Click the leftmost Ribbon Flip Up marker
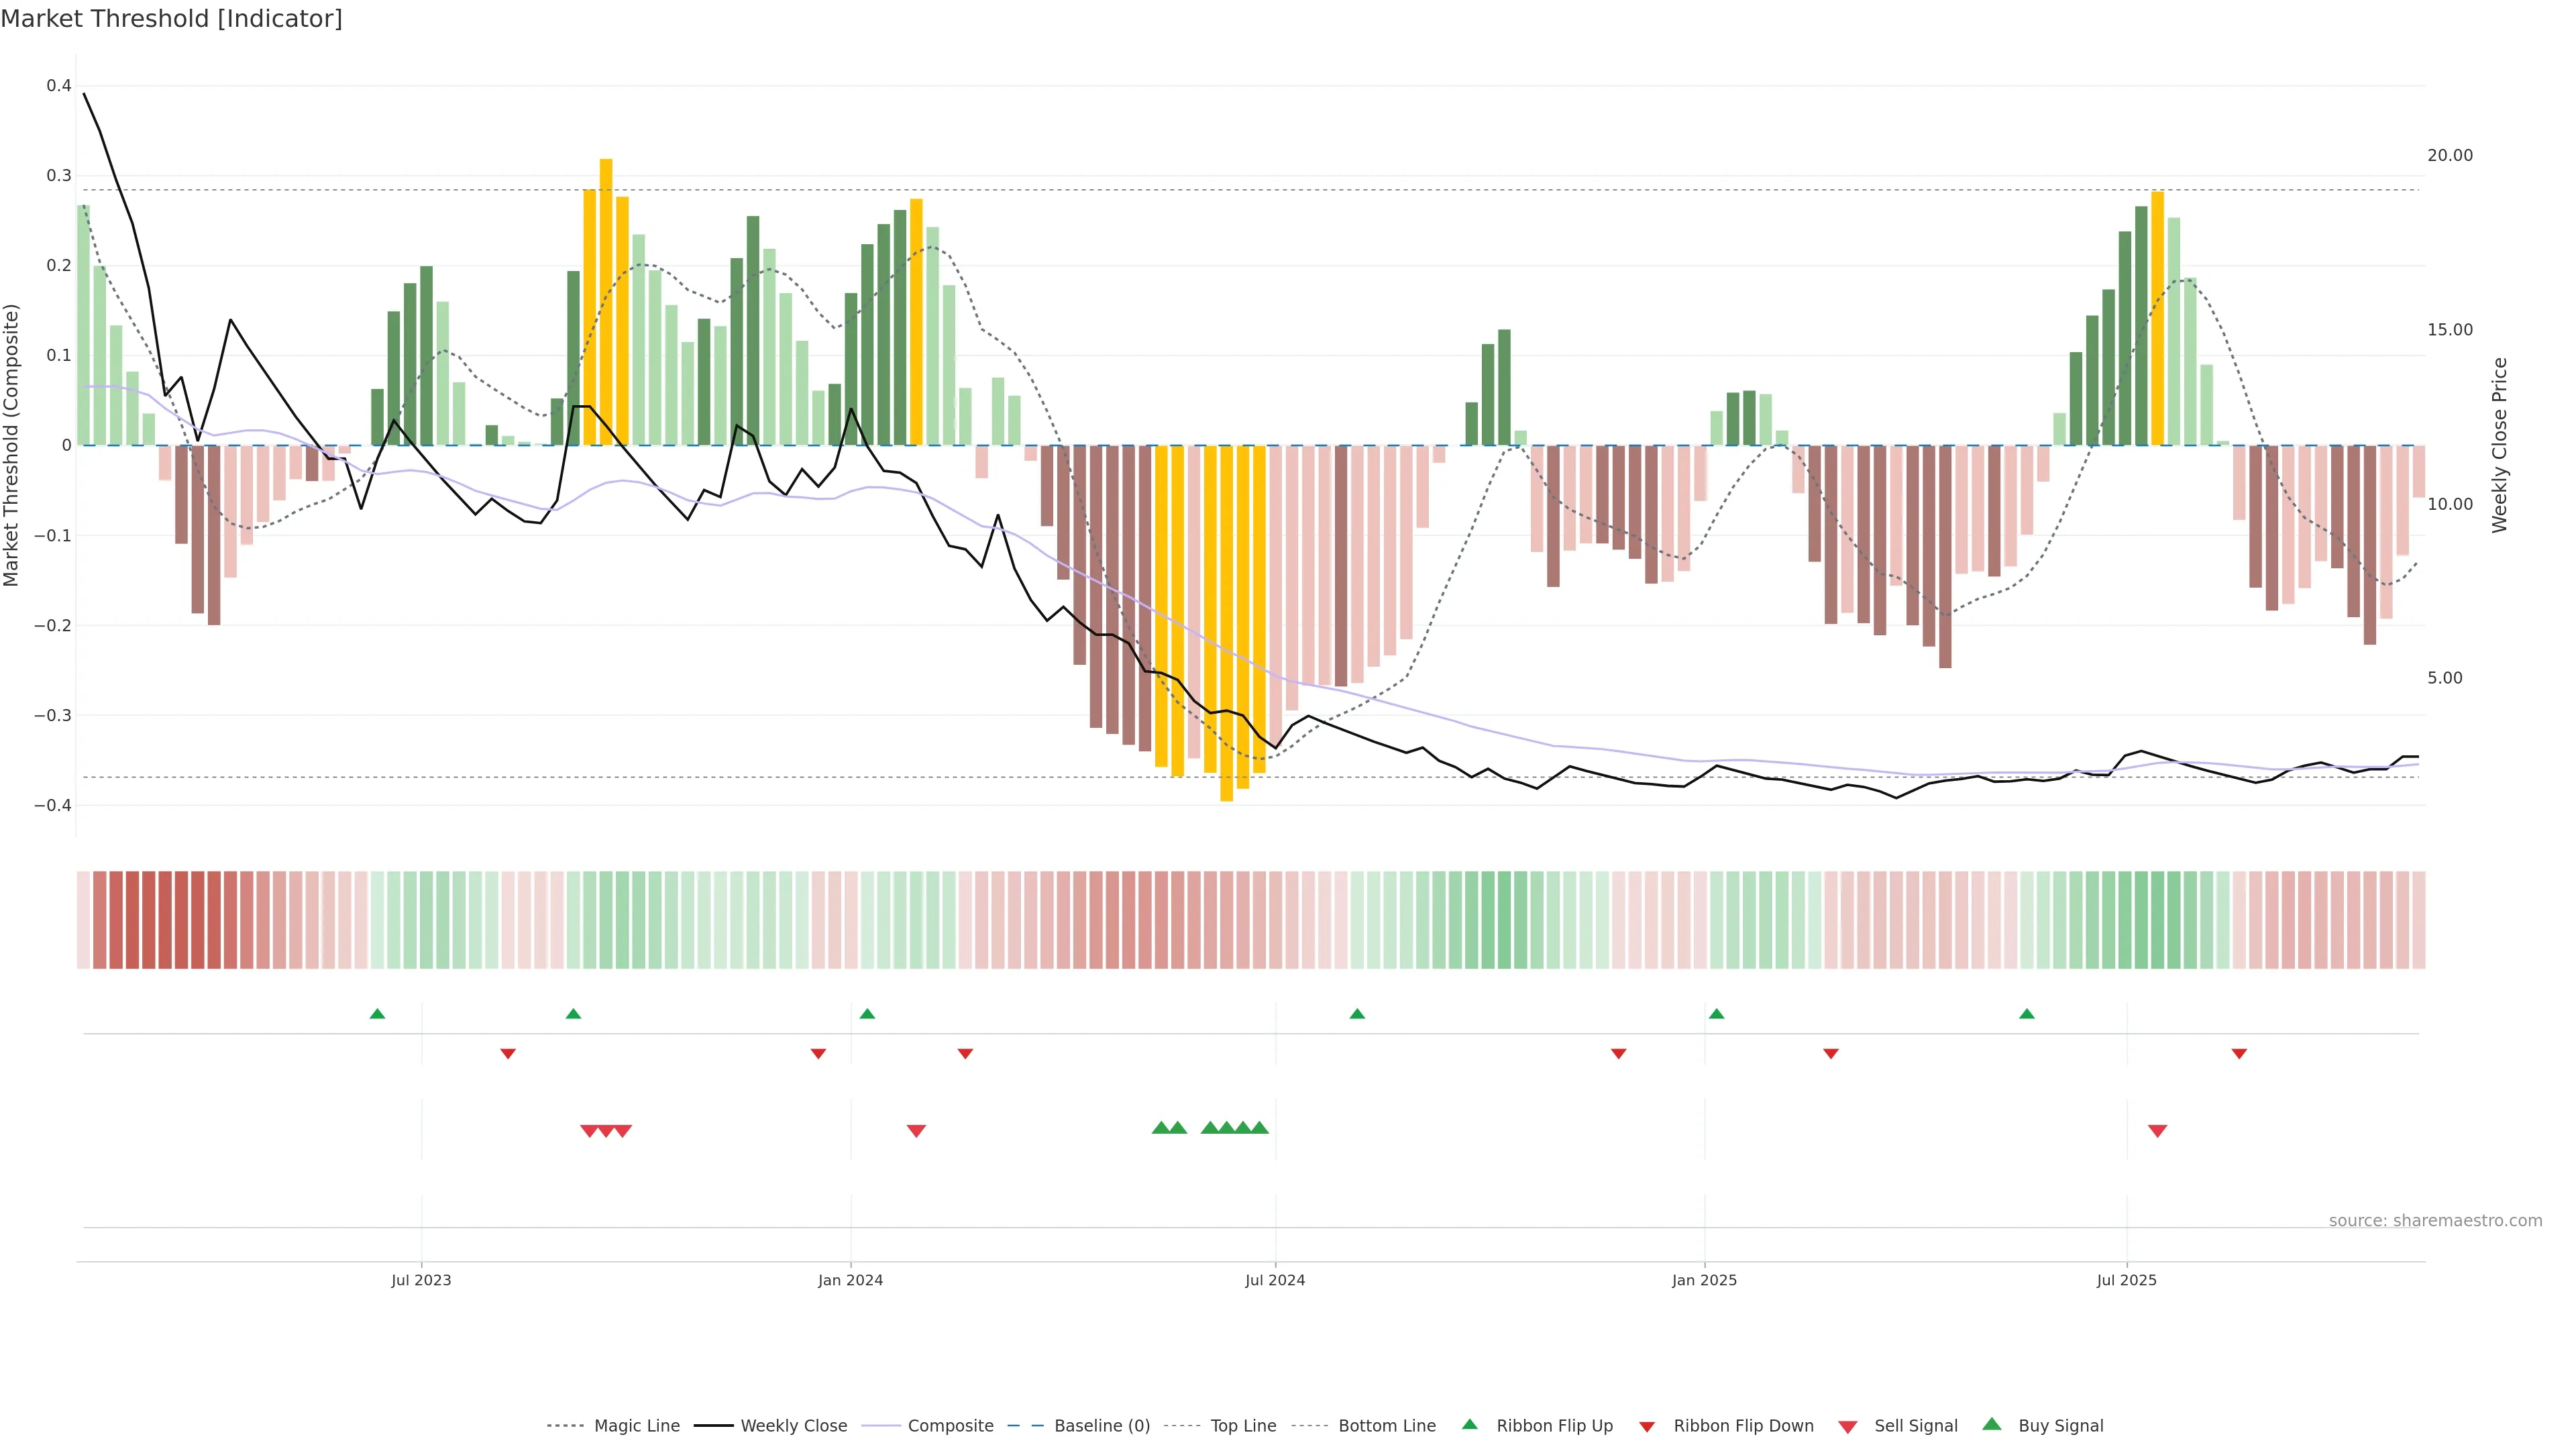This screenshot has height=1449, width=2576. coord(377,1014)
